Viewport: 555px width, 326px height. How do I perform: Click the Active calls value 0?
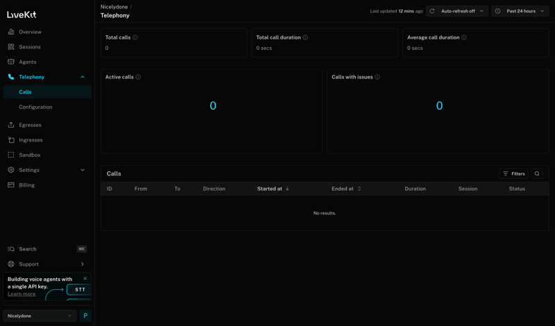pyautogui.click(x=213, y=106)
